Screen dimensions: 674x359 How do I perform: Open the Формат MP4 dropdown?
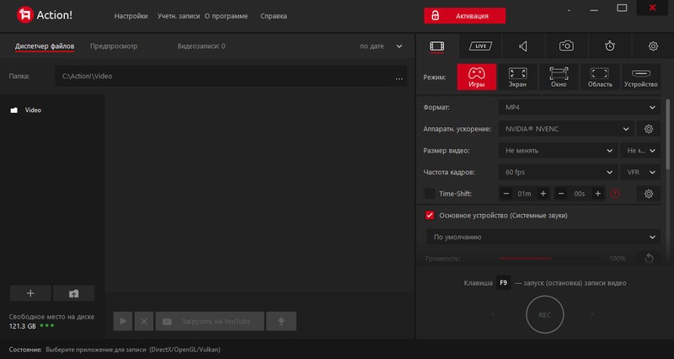click(x=578, y=107)
